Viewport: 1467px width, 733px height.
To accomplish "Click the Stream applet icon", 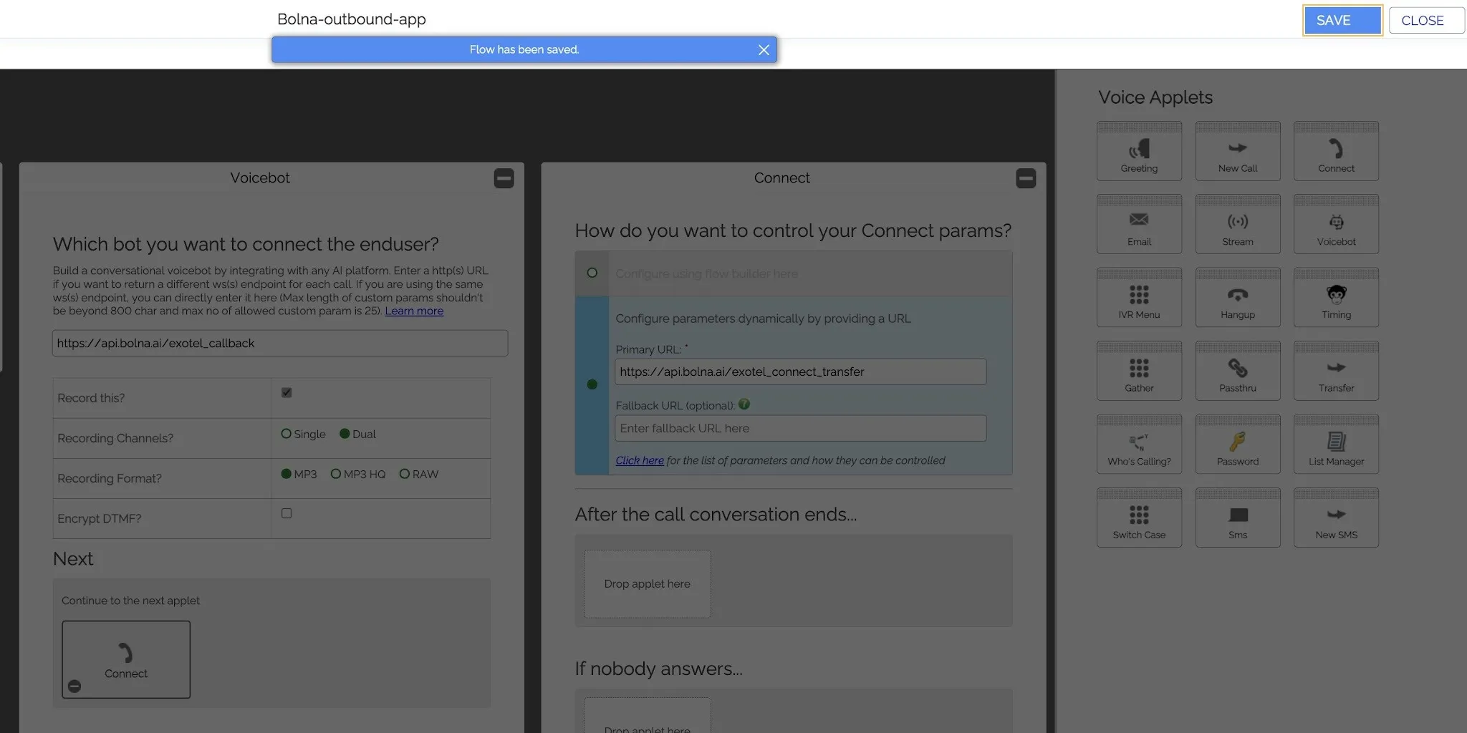I will click(1238, 224).
